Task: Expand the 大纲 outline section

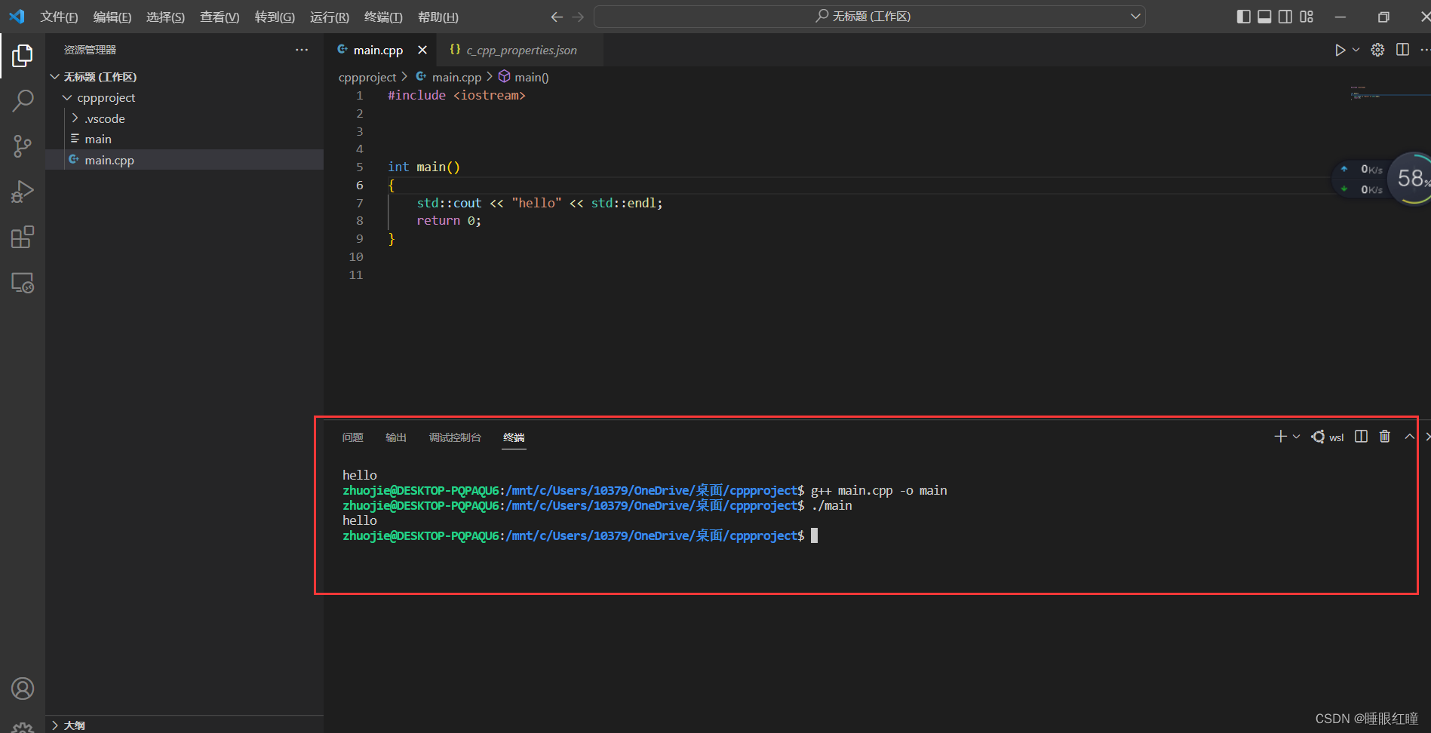Action: click(x=74, y=725)
